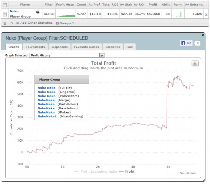Open Nuko Naka PokerStars link
The width and height of the screenshot is (210, 184).
[46, 96]
